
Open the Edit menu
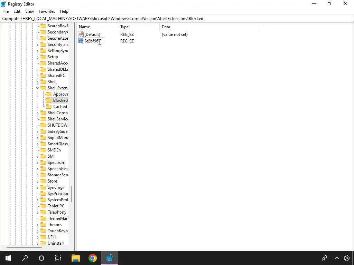(x=17, y=11)
